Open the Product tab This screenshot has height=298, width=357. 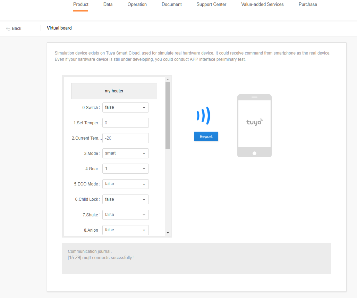click(x=81, y=5)
